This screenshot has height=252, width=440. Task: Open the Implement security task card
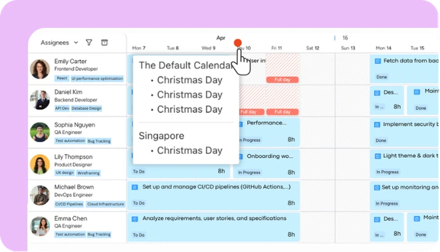click(x=404, y=132)
